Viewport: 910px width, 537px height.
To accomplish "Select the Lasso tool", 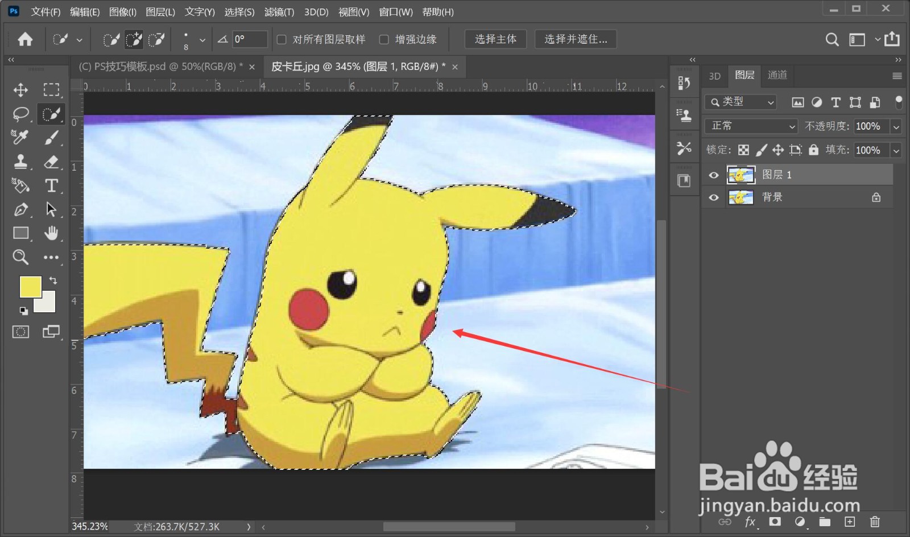I will (x=21, y=114).
